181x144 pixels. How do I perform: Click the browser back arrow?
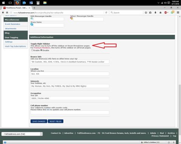(3, 12)
